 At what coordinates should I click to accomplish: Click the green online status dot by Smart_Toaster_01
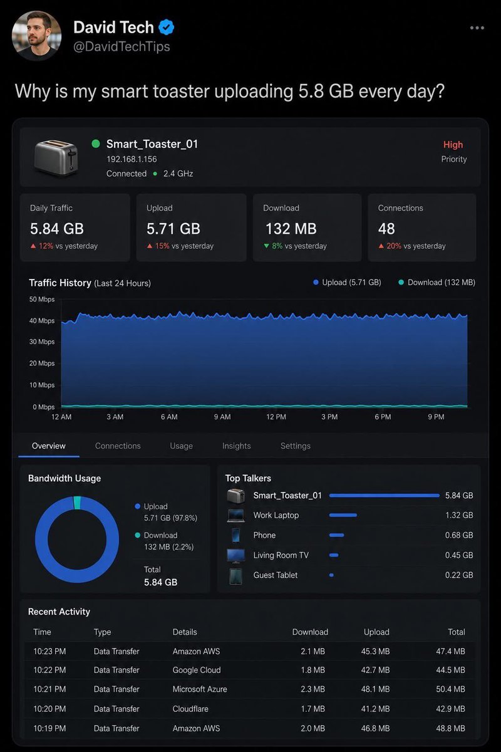tap(96, 144)
